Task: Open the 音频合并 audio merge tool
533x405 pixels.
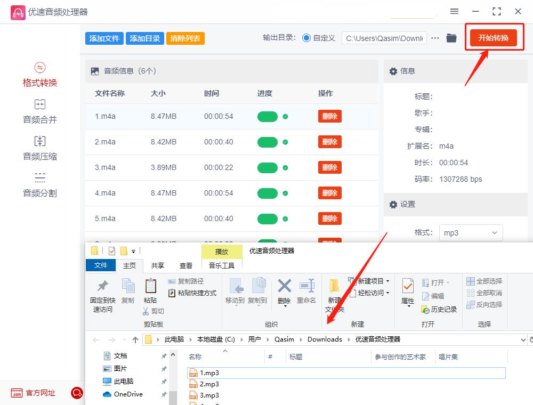Action: coord(39,111)
